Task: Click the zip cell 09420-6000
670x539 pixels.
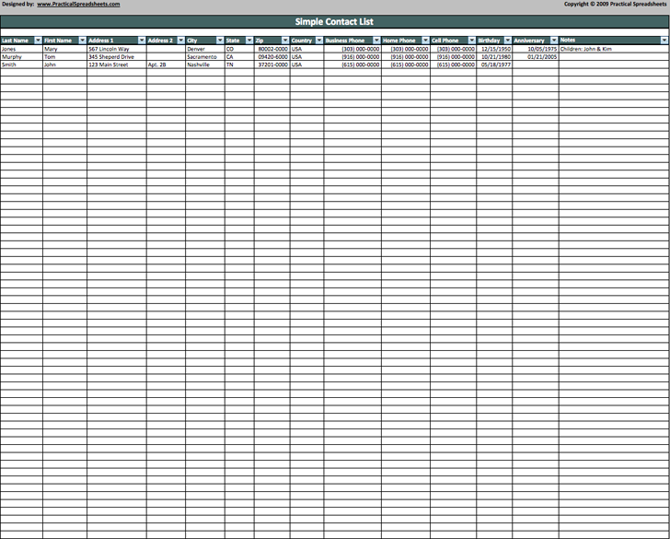Action: click(x=272, y=57)
